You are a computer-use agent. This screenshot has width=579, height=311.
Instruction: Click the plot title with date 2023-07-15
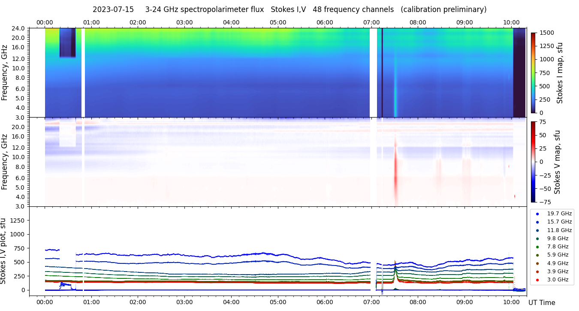pyautogui.click(x=289, y=9)
